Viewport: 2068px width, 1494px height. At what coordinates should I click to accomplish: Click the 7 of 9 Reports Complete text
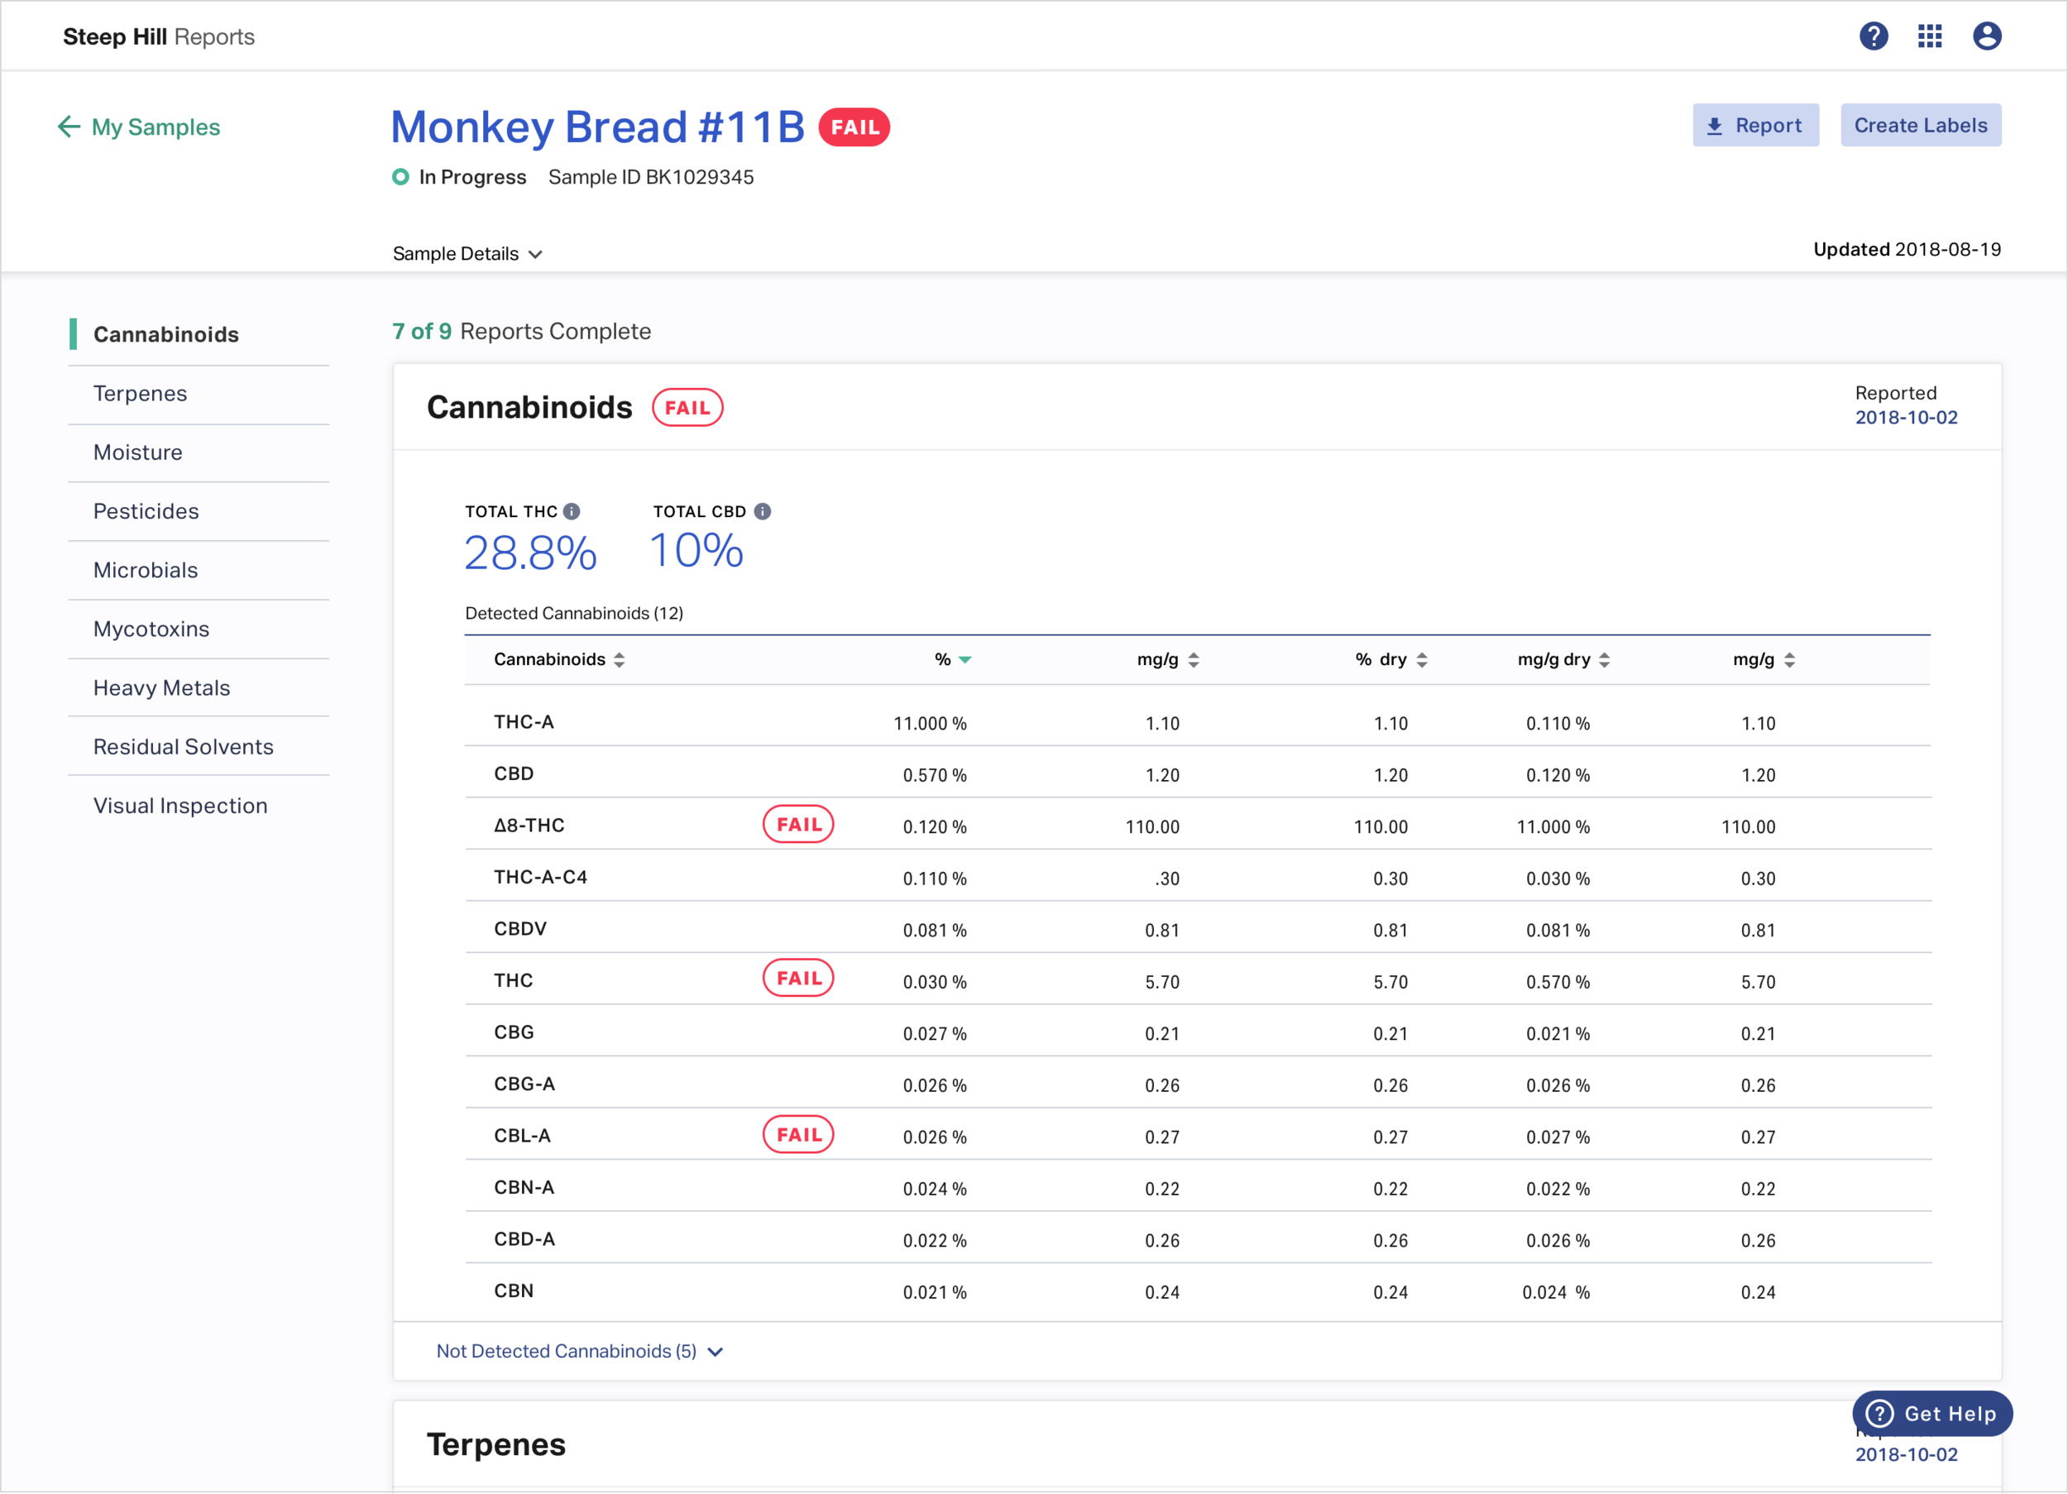(522, 331)
